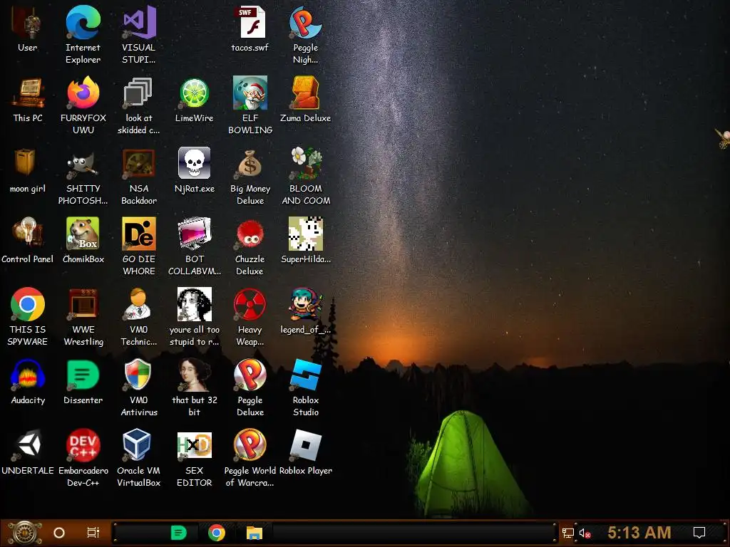Open File Explorer from taskbar
This screenshot has width=730, height=547.
click(x=255, y=533)
